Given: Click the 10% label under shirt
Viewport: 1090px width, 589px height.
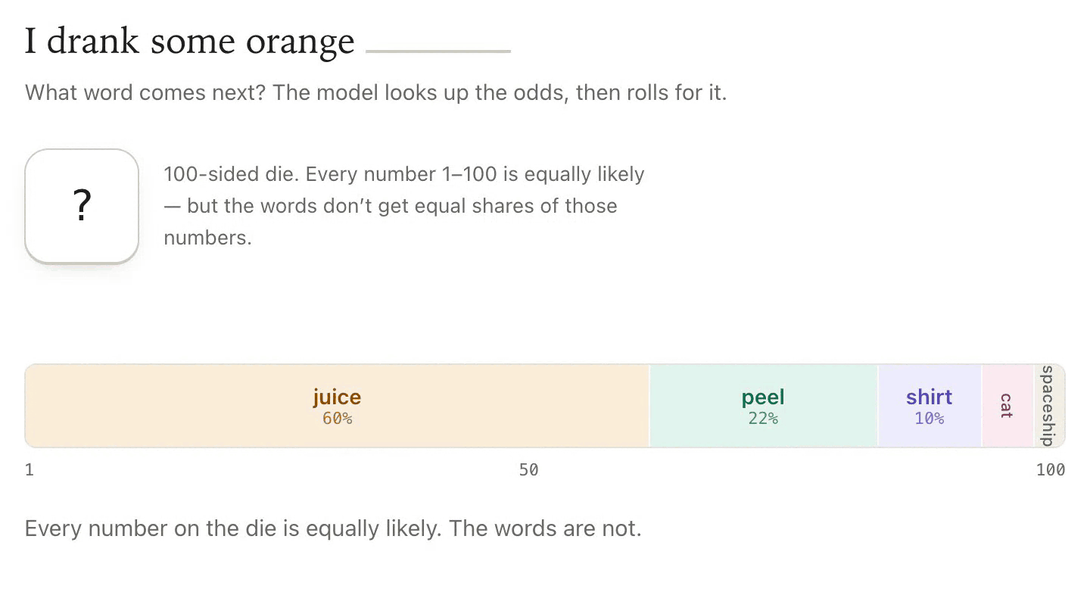Looking at the screenshot, I should click(929, 419).
